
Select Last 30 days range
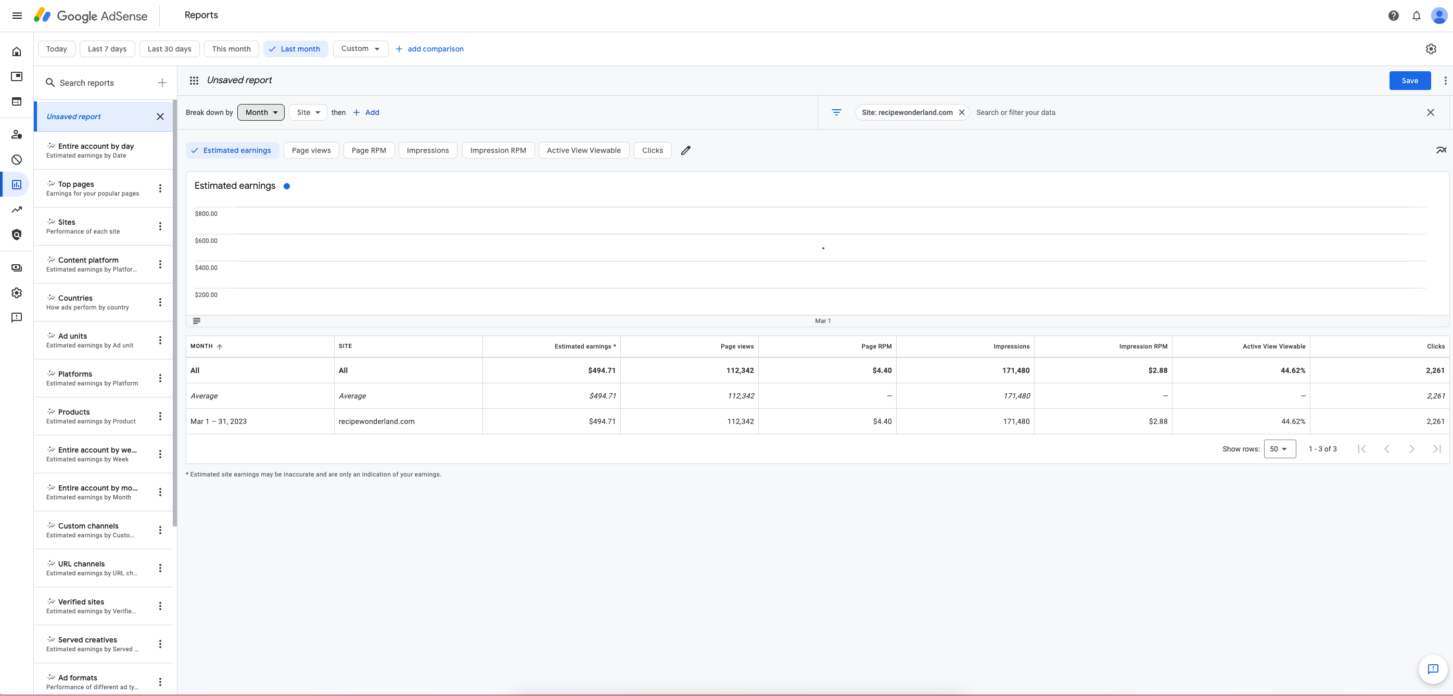[169, 49]
